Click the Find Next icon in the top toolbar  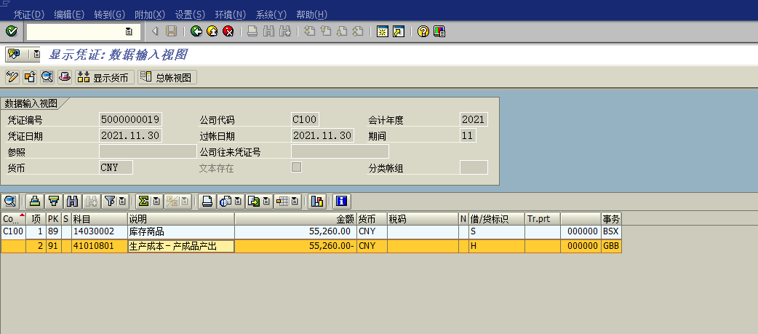[x=285, y=31]
